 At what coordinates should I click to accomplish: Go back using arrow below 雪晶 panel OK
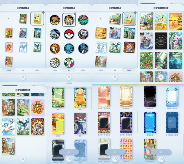point(69,159)
